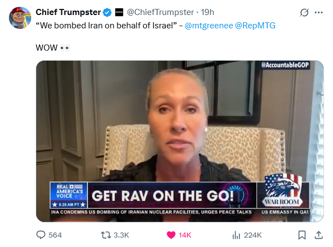This screenshot has width=333, height=247.
Task: Open Grok explain icon on the post
Action: pyautogui.click(x=304, y=13)
